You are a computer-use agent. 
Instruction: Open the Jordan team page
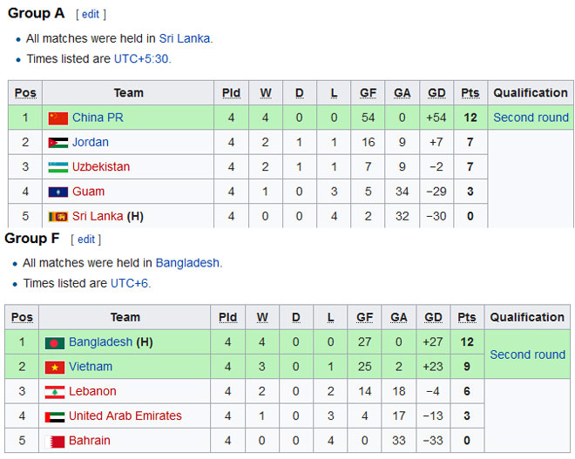(91, 142)
